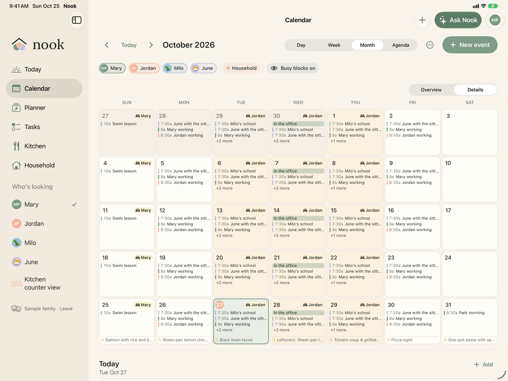Click the New event button

[x=470, y=45]
